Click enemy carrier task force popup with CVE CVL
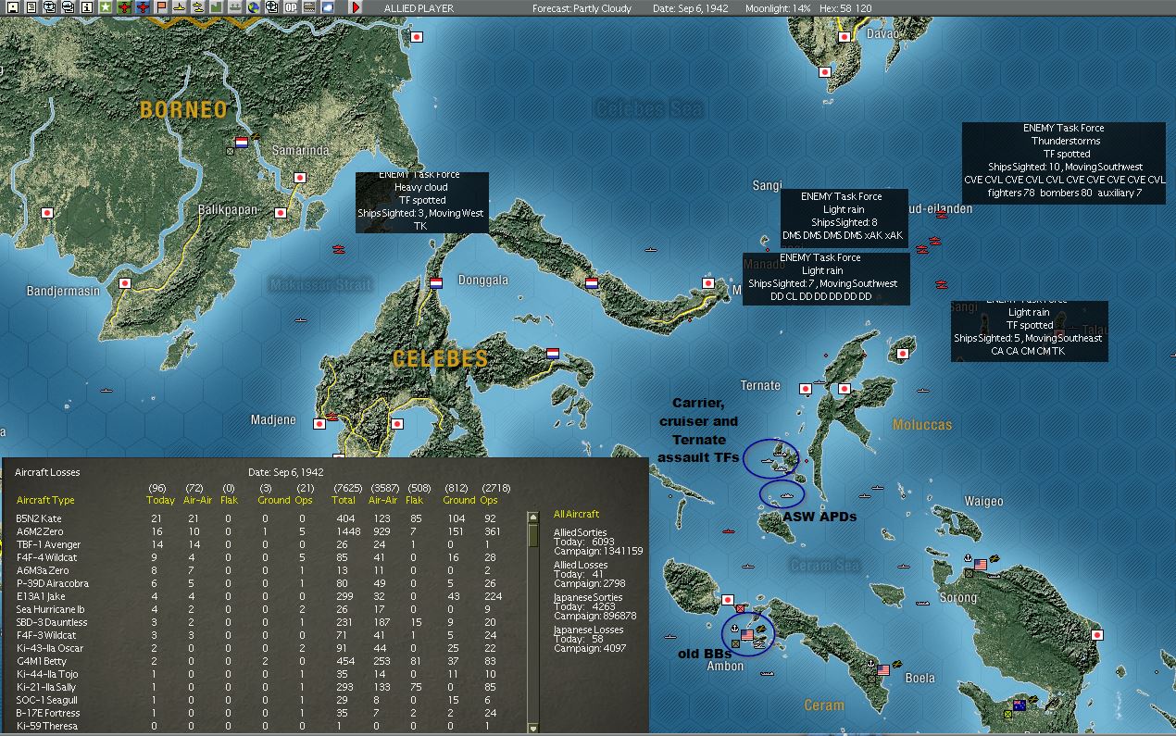This screenshot has height=736, width=1176. tap(1063, 163)
